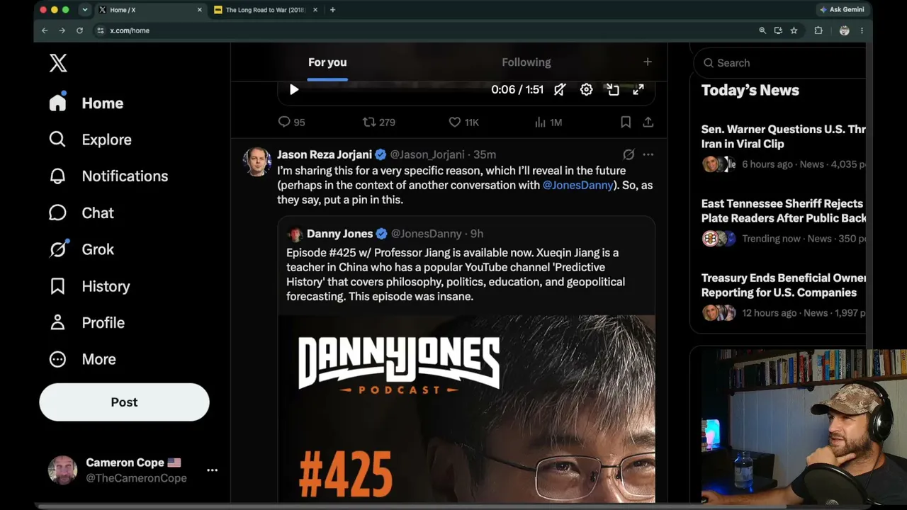Open the tab search dropdown arrow
The height and width of the screenshot is (510, 907).
pos(84,10)
